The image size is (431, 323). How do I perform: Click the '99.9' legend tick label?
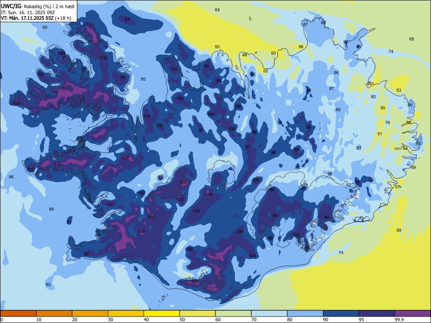[x=399, y=320]
